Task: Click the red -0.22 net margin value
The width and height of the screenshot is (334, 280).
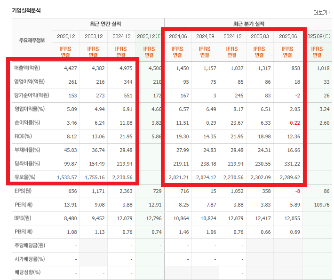Action: 294,123
